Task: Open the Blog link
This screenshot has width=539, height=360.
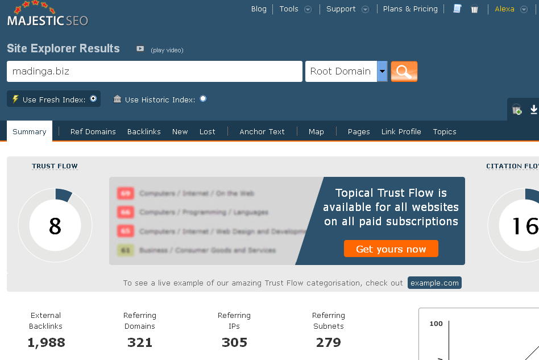Action: click(259, 9)
